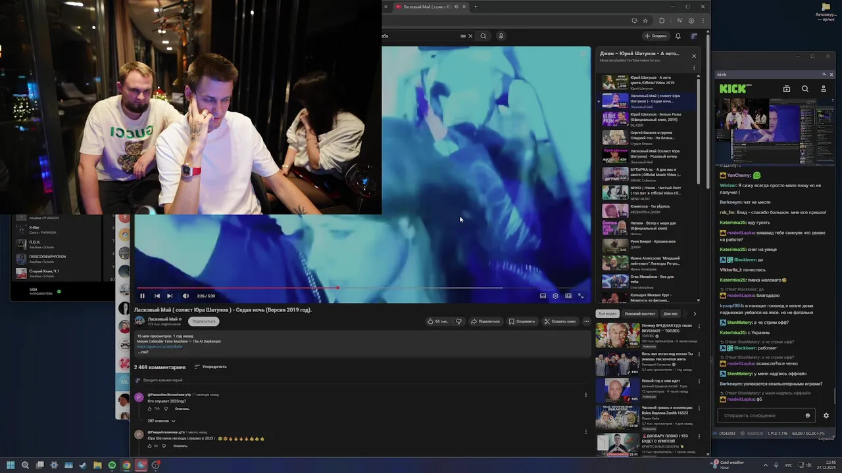Select DISSCOGRAPHY2024 album in left panel

pyautogui.click(x=56, y=258)
